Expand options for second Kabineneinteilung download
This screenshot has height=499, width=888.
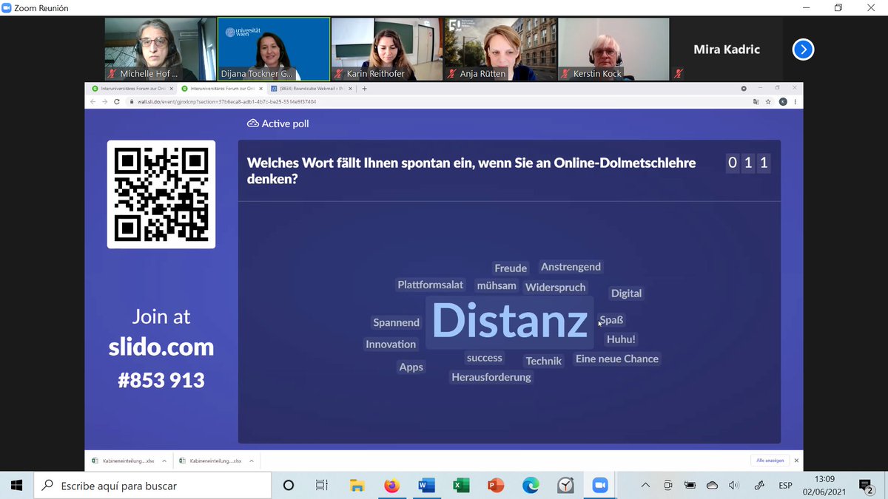click(250, 461)
